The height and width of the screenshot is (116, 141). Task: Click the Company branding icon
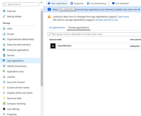click(x=4, y=104)
